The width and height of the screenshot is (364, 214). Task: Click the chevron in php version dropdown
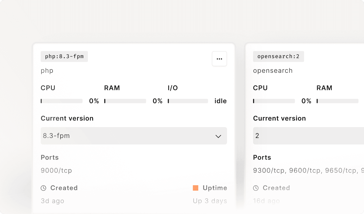[218, 136]
